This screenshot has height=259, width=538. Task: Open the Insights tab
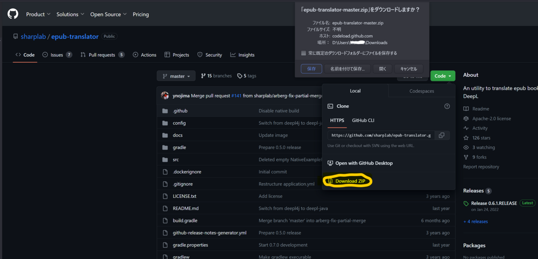(x=242, y=55)
